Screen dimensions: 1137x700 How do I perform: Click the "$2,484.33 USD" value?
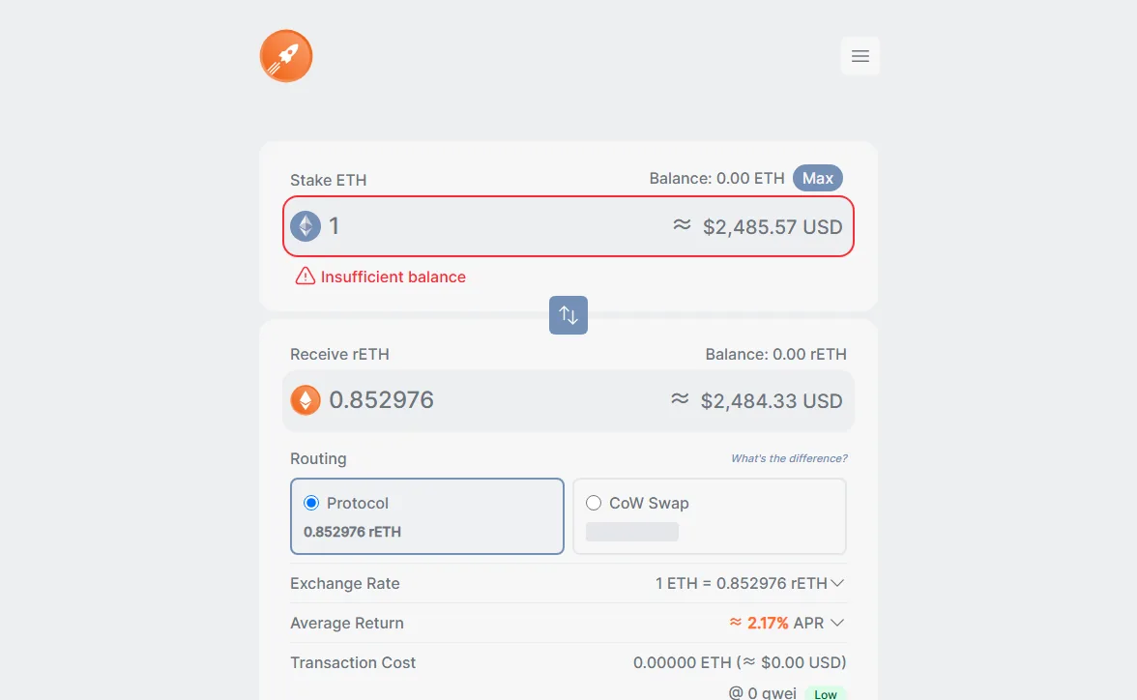coord(771,401)
